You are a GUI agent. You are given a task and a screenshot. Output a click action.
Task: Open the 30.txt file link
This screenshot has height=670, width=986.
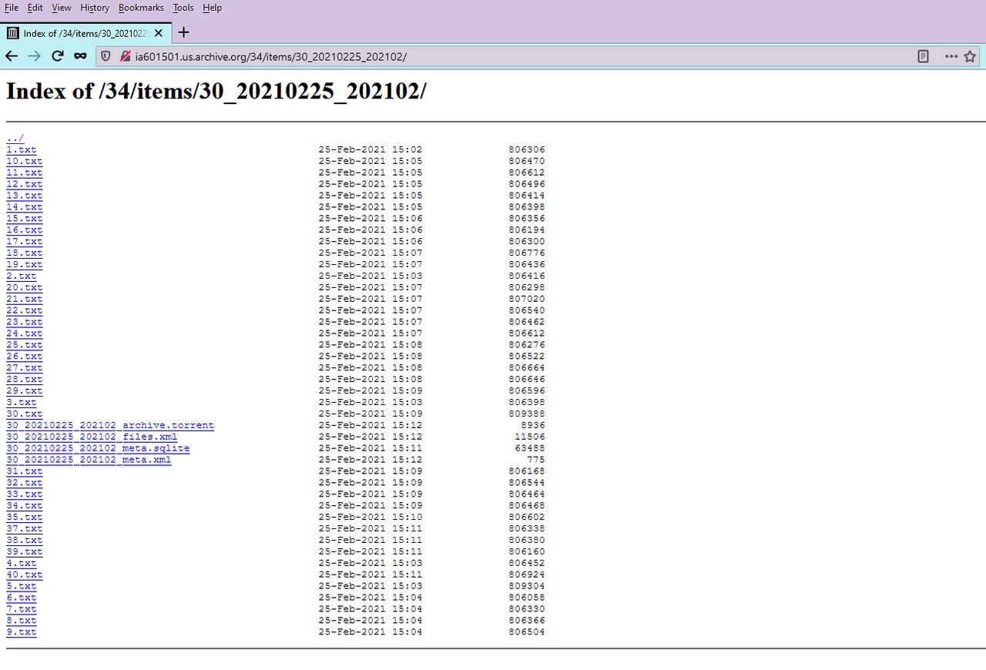24,414
